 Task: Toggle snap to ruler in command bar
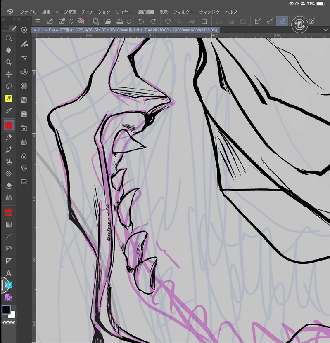pyautogui.click(x=258, y=21)
